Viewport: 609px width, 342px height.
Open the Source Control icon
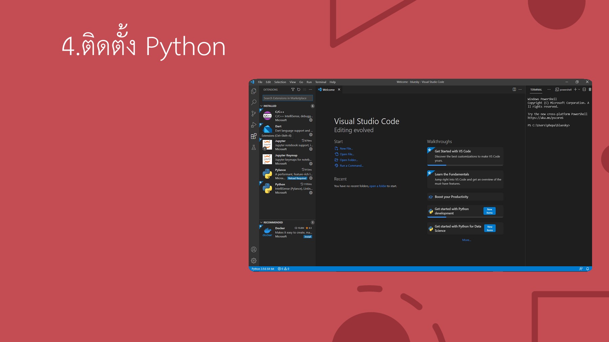(x=253, y=114)
